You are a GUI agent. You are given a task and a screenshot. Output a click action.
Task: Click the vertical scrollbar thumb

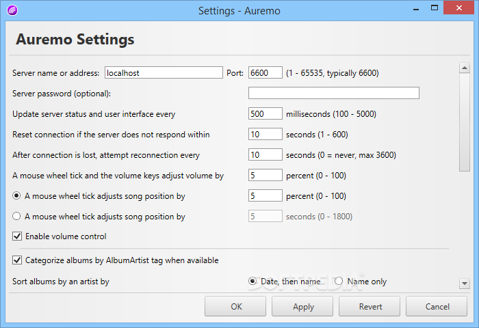pyautogui.click(x=465, y=122)
